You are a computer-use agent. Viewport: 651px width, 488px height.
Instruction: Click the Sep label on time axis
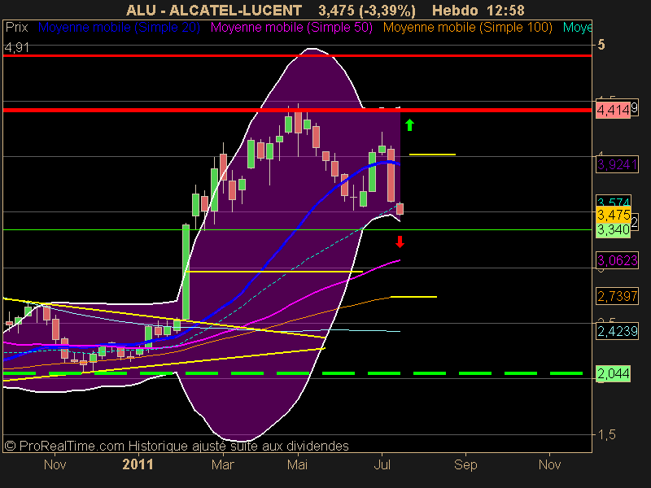click(465, 464)
